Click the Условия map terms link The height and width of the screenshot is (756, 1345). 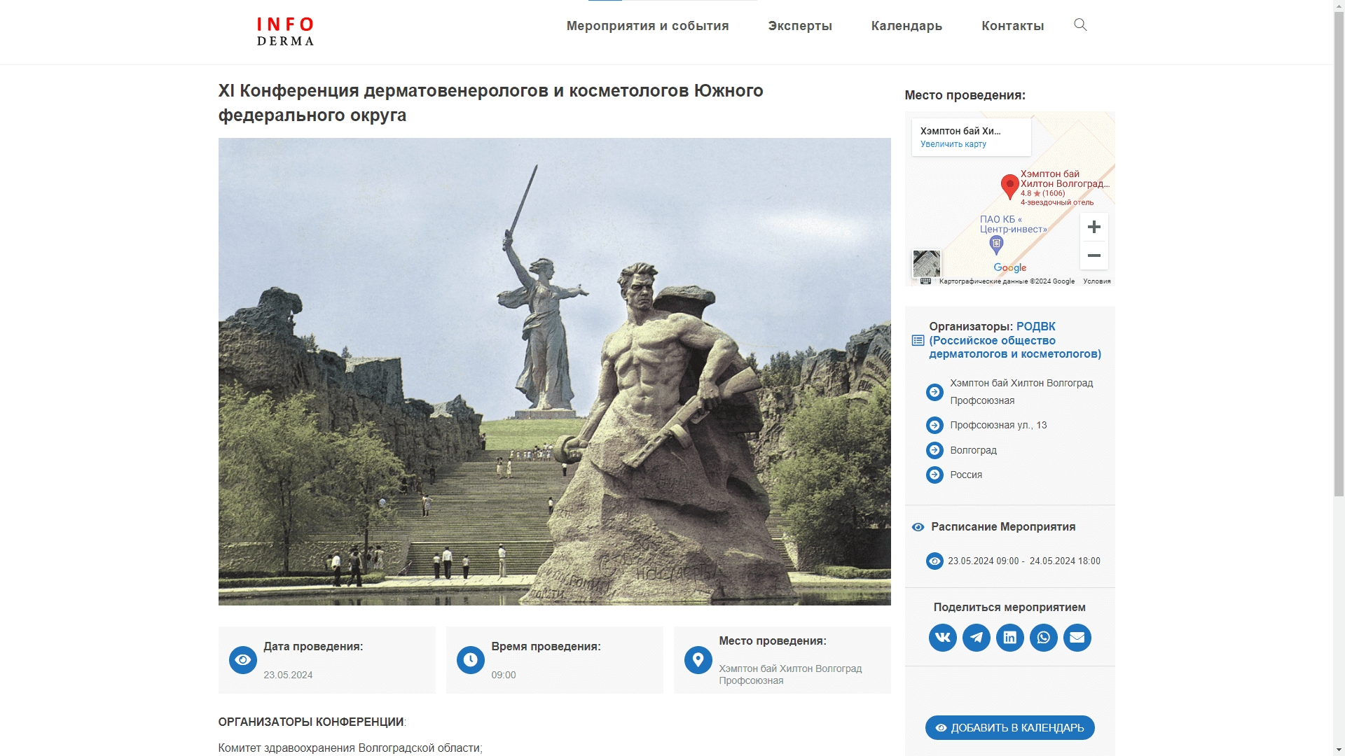[x=1096, y=281]
